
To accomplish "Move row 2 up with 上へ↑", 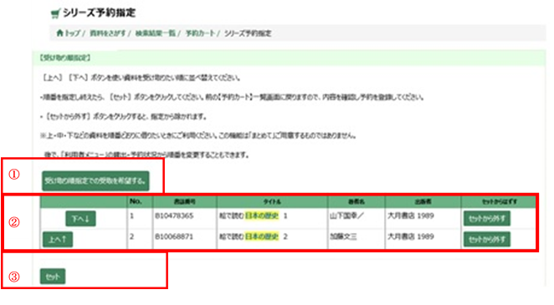I will 58,240.
